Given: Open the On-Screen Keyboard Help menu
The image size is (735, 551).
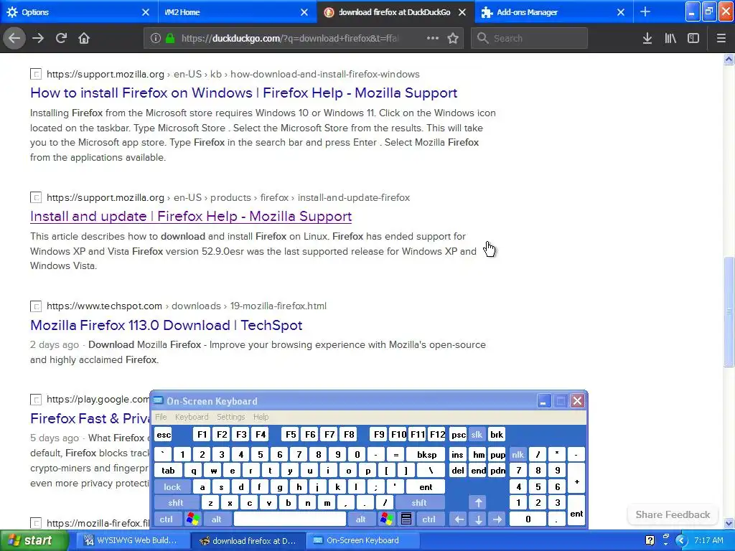Looking at the screenshot, I should click(x=261, y=417).
